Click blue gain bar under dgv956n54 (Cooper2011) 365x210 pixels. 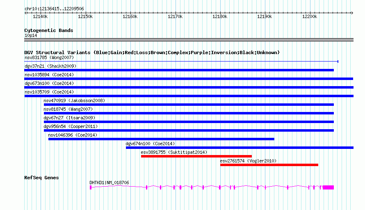(189, 130)
